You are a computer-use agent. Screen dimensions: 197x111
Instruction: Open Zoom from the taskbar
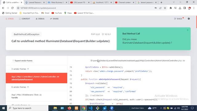[x=112, y=108]
